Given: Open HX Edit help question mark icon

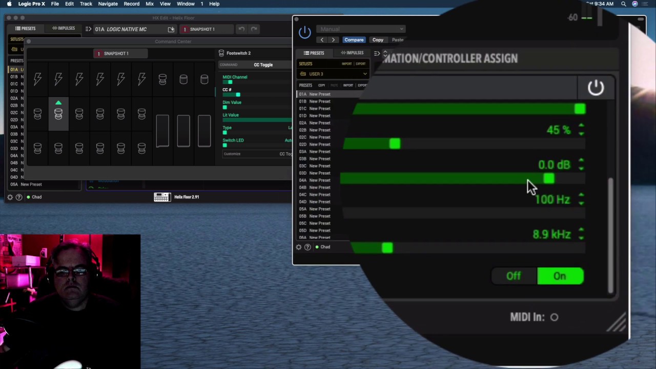Looking at the screenshot, I should (19, 197).
